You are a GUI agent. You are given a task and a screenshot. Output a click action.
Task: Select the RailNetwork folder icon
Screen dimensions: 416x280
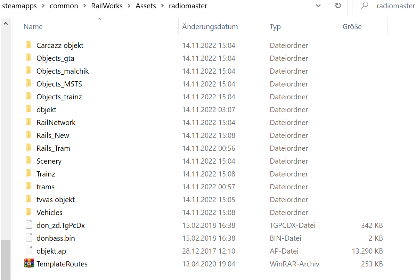[x=29, y=122]
